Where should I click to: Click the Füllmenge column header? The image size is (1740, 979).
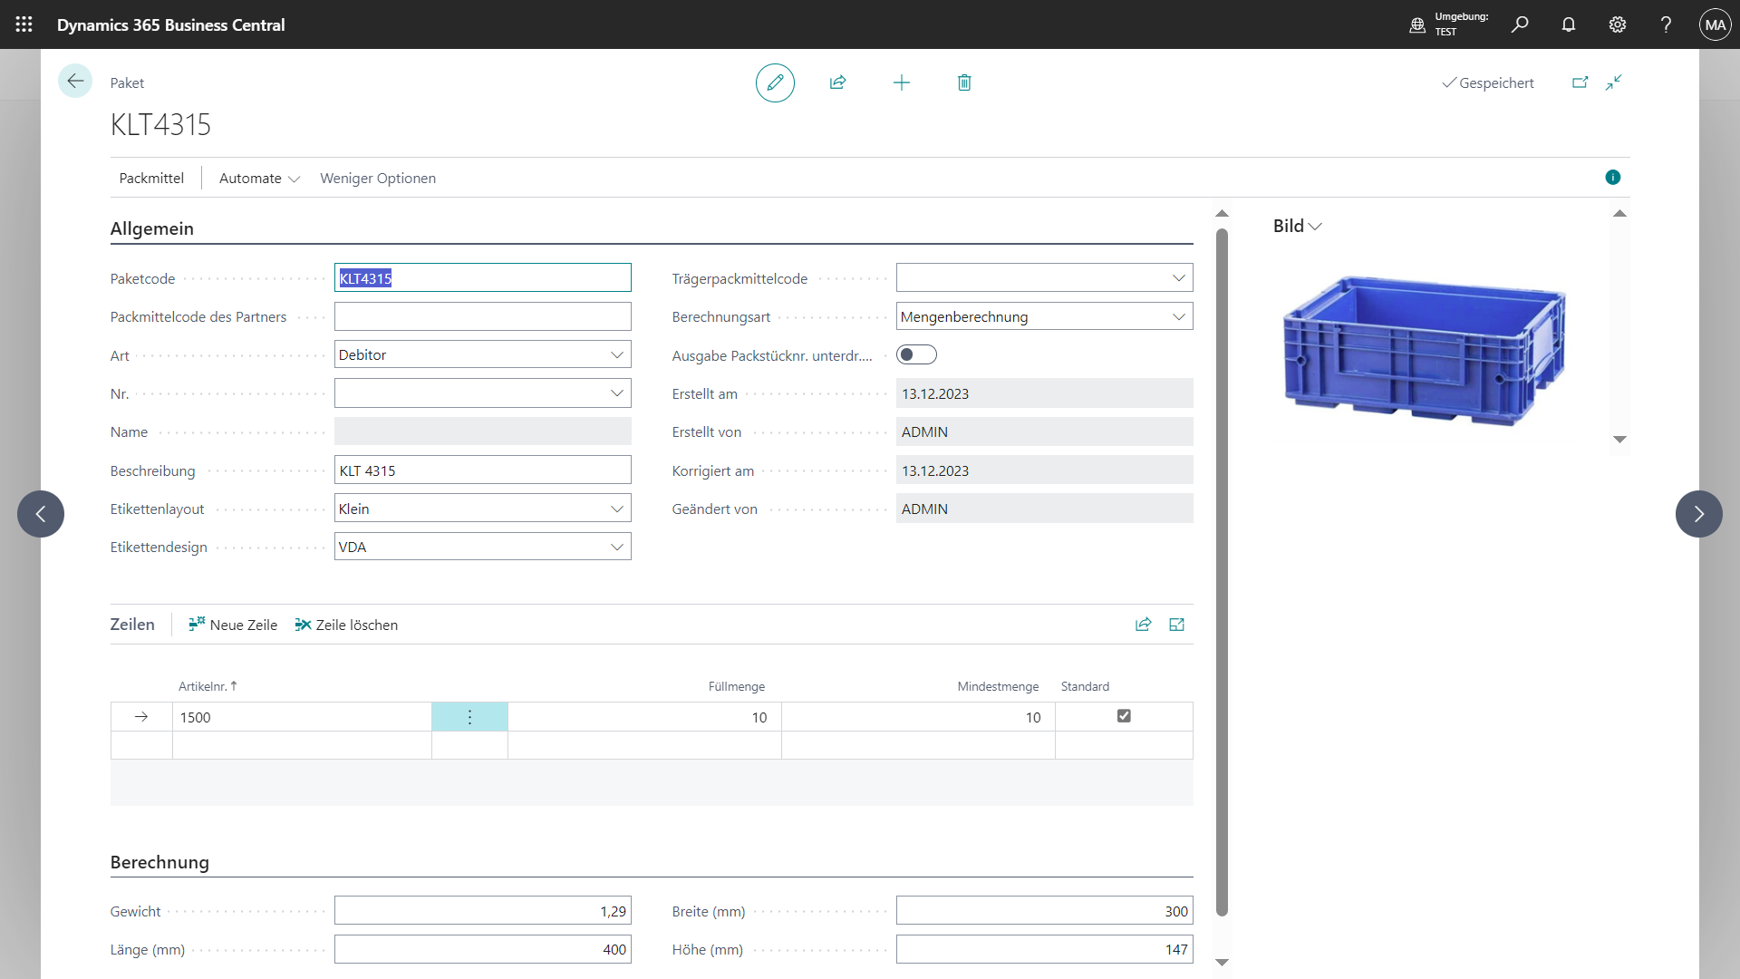tap(736, 686)
